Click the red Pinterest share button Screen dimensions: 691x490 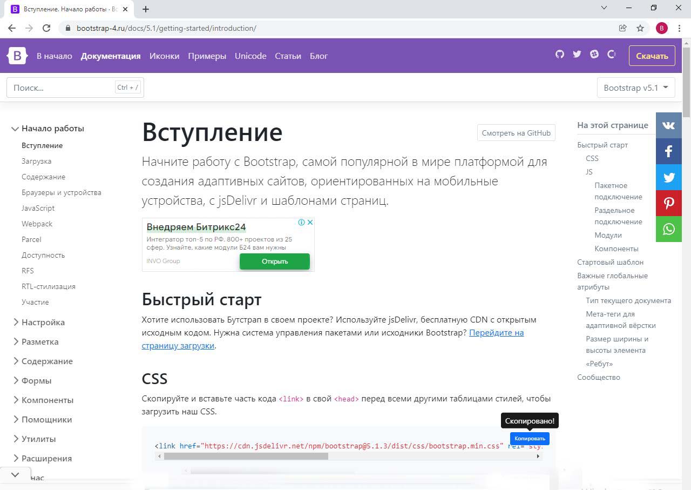click(x=668, y=203)
